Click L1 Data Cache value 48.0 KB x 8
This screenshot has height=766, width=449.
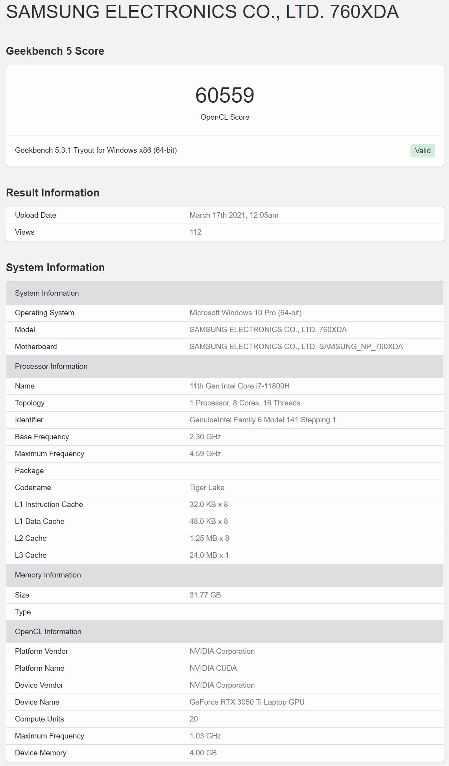click(209, 521)
